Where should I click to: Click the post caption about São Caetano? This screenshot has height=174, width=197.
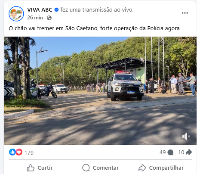(94, 28)
